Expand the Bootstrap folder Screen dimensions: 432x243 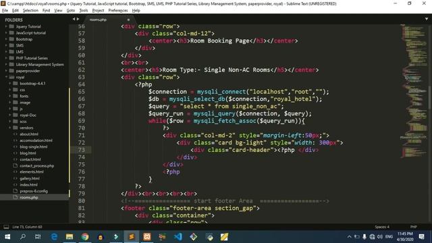tap(6, 39)
